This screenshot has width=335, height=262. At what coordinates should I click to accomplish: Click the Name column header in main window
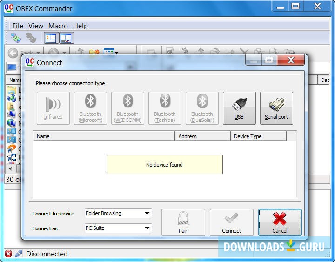(14, 80)
